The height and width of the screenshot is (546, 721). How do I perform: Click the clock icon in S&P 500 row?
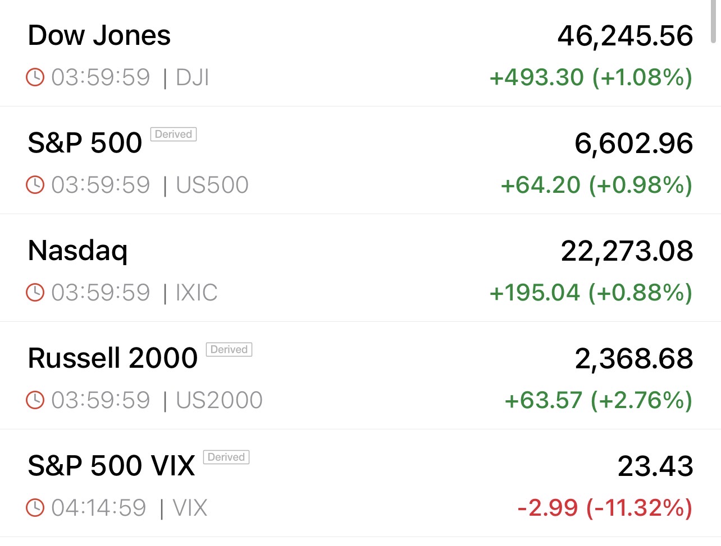pos(35,184)
